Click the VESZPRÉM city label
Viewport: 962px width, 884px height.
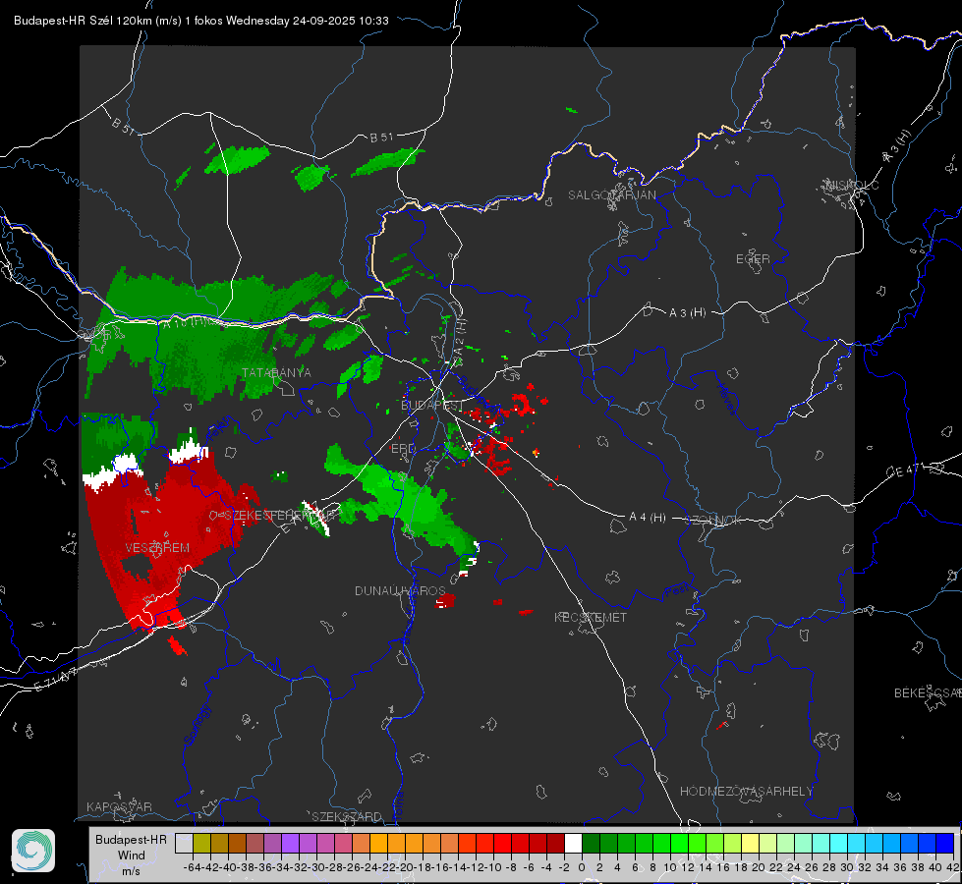click(x=157, y=547)
